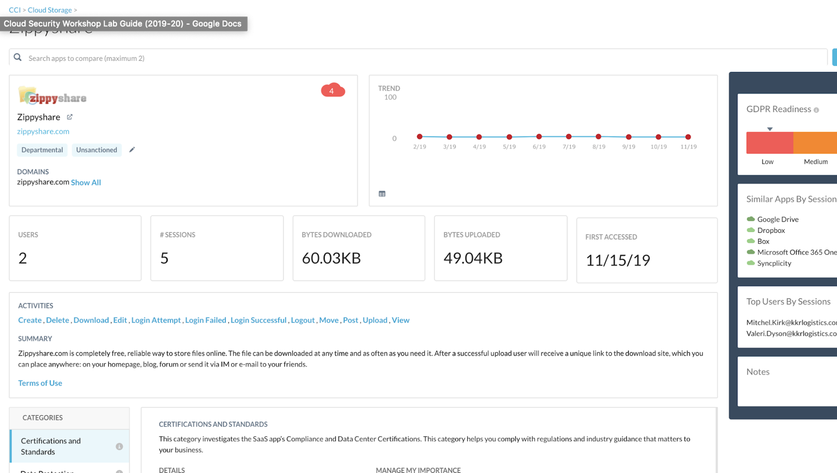
Task: Open the Terms of Use link
Action: click(40, 383)
